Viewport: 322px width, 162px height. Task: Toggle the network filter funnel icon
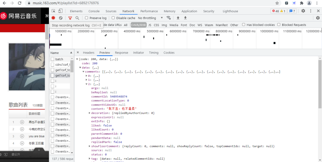tap(70, 18)
